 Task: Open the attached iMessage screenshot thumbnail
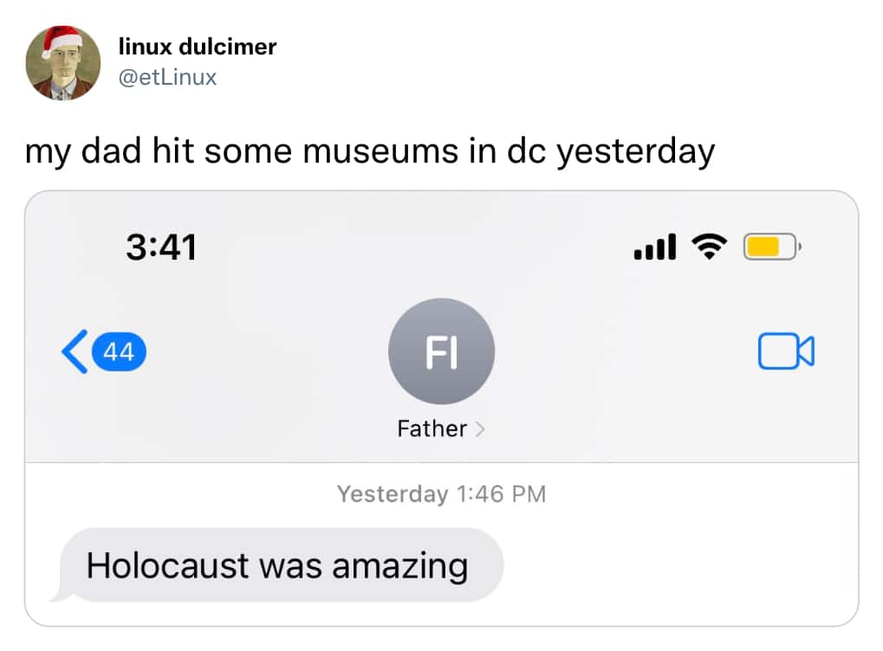pyautogui.click(x=442, y=409)
